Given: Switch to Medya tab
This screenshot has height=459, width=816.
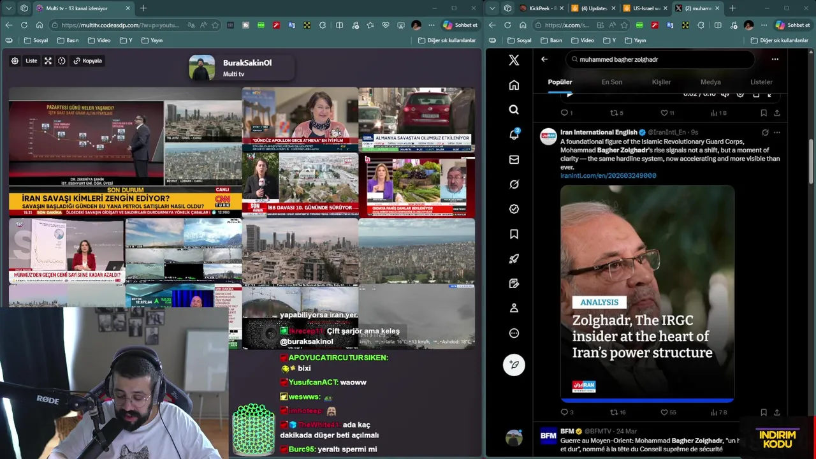Looking at the screenshot, I should [710, 82].
